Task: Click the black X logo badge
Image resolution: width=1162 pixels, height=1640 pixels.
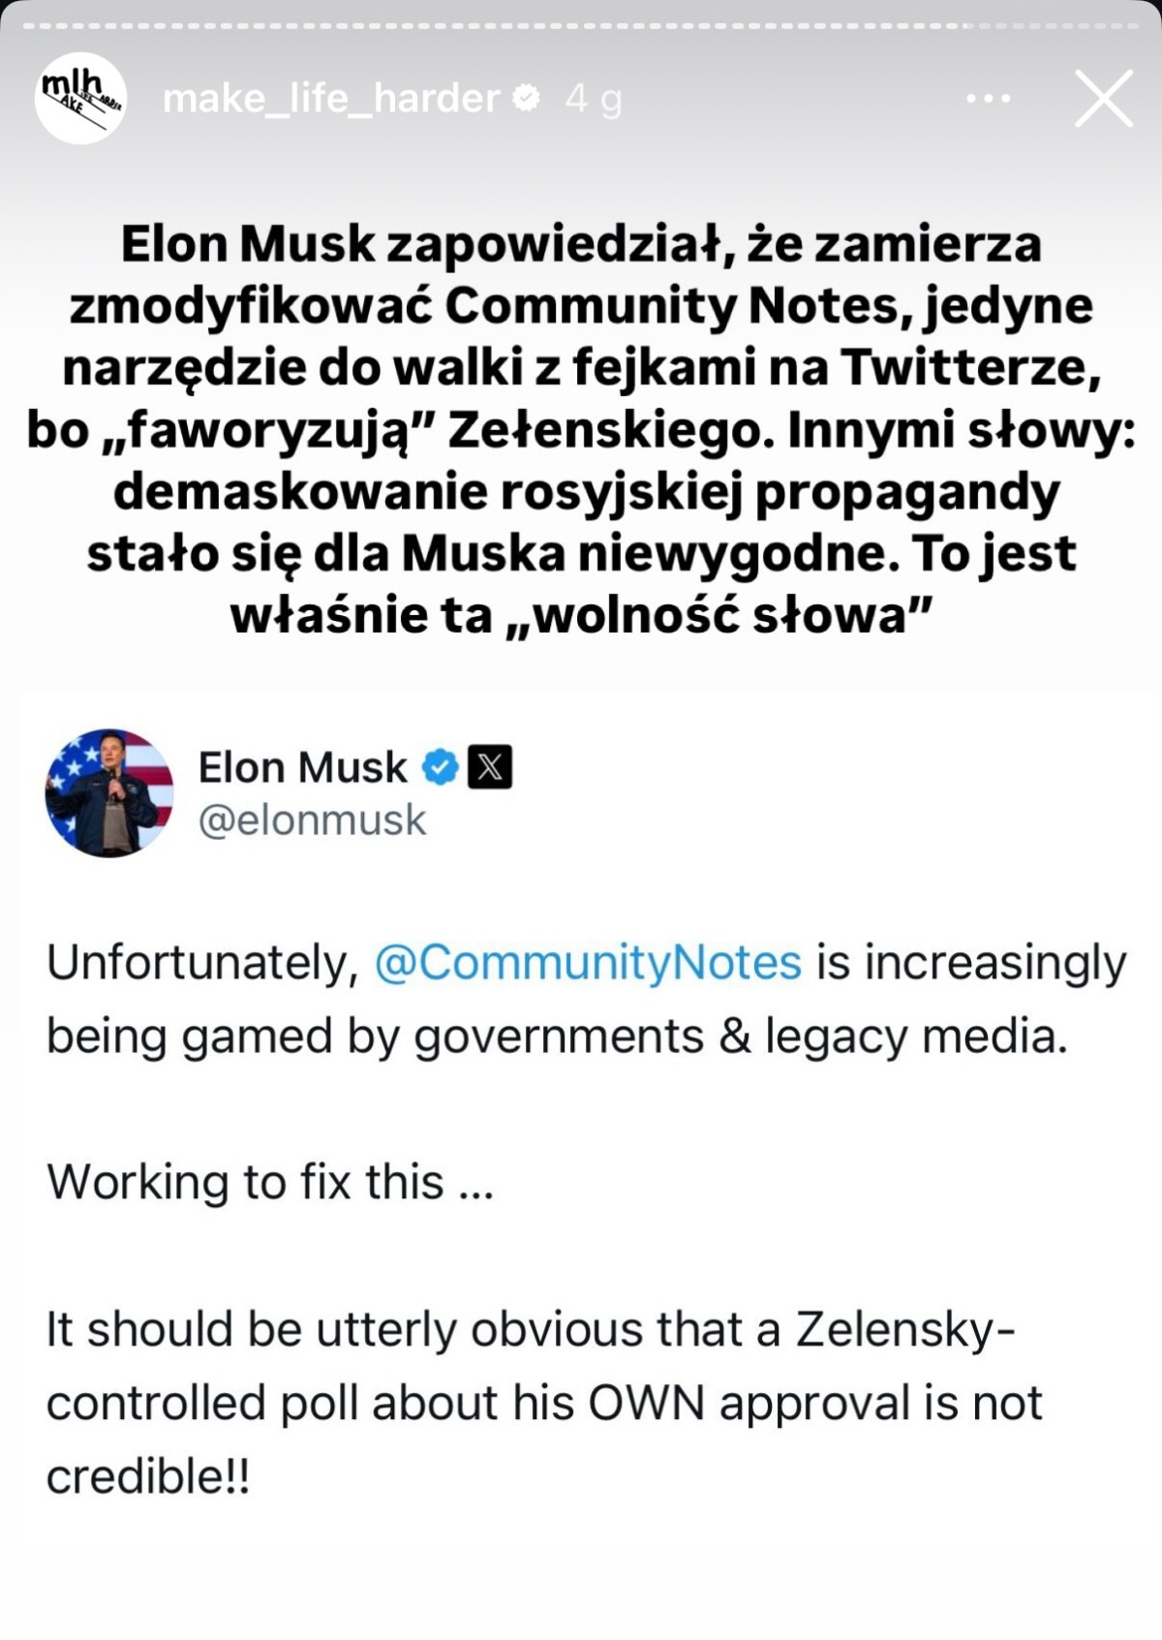Action: tap(490, 768)
